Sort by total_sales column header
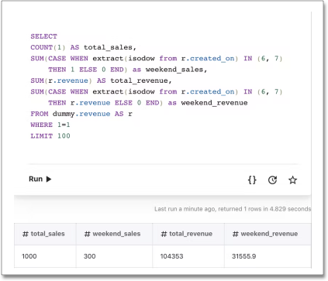Screen dimensions: 328x281 tap(45, 234)
